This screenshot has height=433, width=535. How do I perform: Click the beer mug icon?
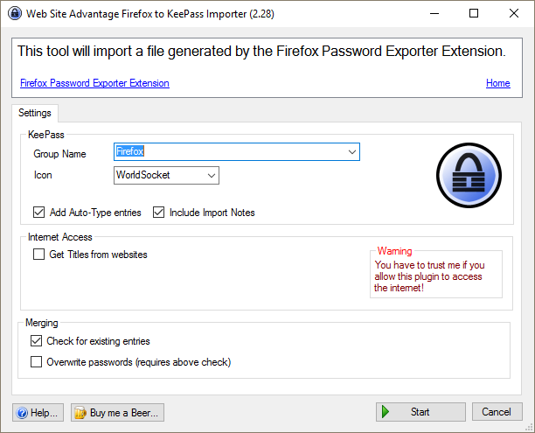click(80, 412)
